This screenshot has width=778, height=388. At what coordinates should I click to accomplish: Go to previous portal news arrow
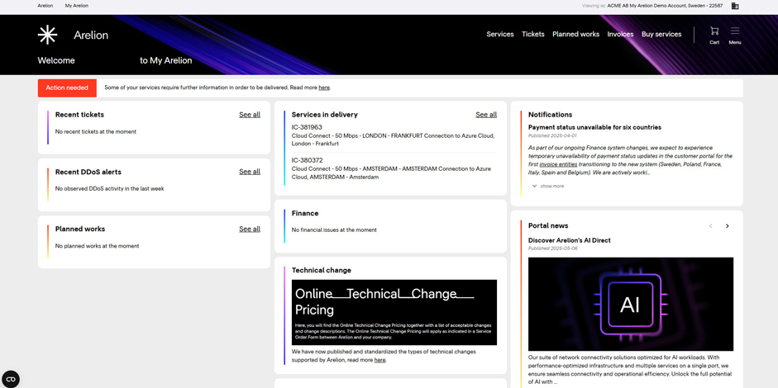click(710, 226)
